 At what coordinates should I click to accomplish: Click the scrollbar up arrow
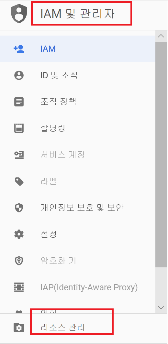tap(161, 36)
